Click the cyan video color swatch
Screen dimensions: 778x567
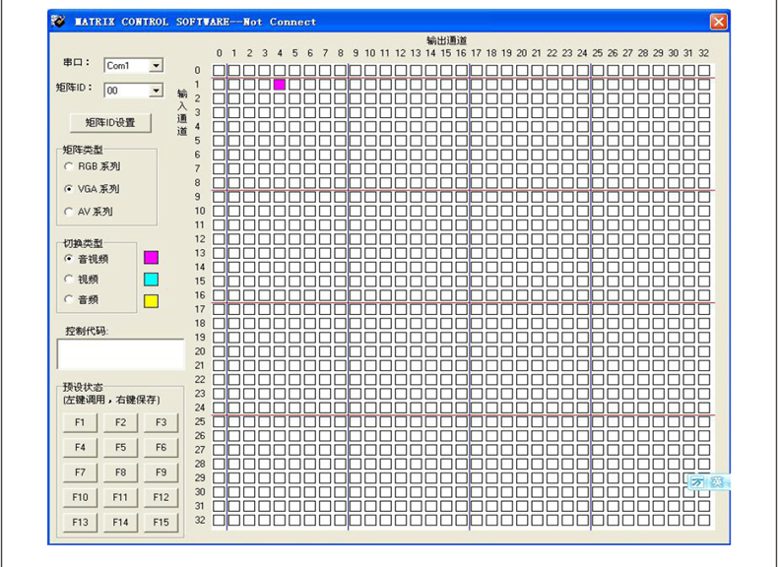[151, 280]
